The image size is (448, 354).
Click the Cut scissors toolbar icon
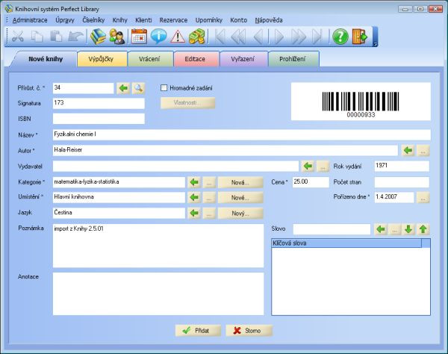point(18,37)
